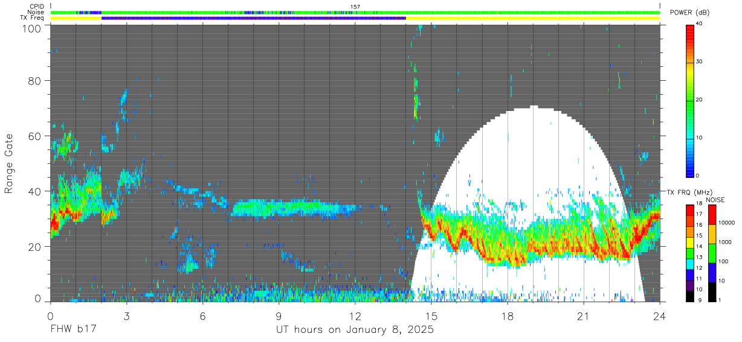
Task: Click y-axis tick label 40
Action: pos(36,191)
